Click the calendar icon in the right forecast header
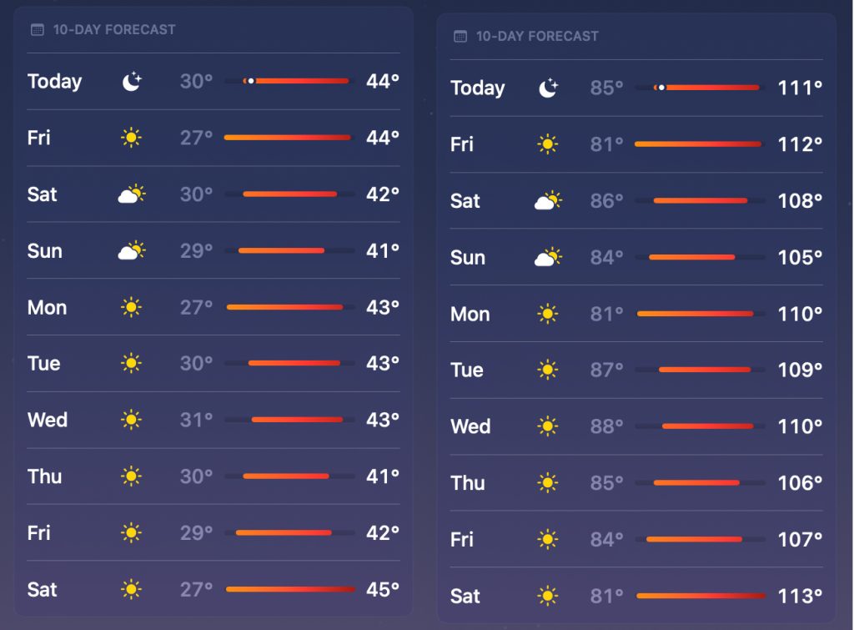 pos(460,37)
